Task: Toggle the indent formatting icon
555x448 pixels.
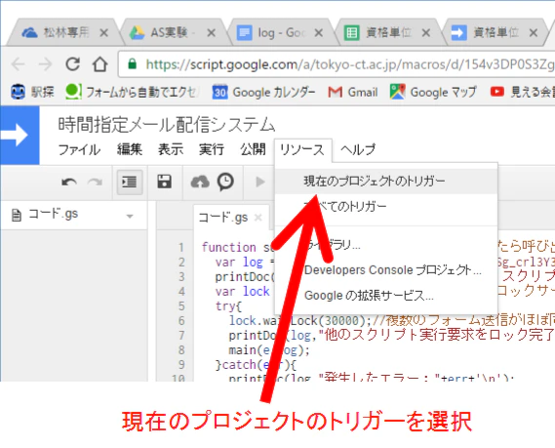Action: (130, 183)
